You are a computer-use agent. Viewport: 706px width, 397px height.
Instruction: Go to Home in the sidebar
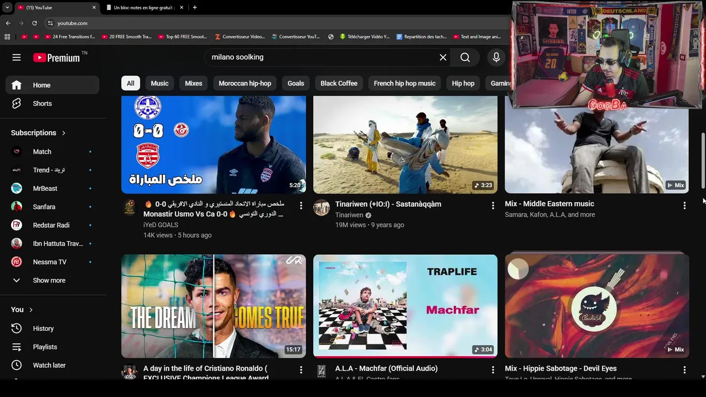point(52,85)
